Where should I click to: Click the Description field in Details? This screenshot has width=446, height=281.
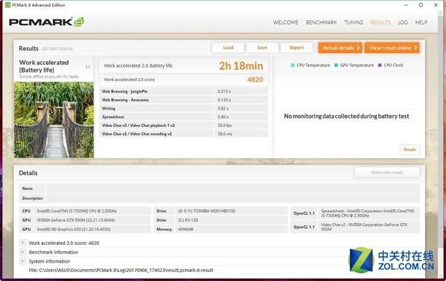233,198
